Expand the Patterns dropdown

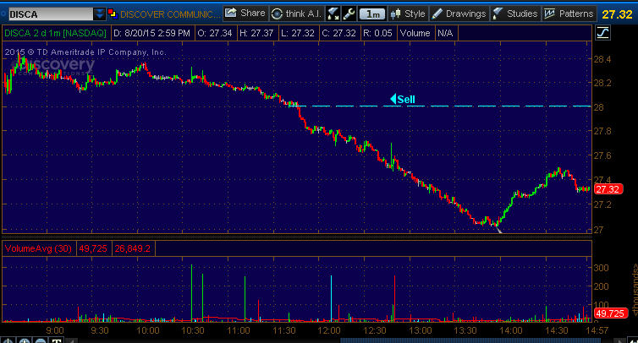point(569,14)
